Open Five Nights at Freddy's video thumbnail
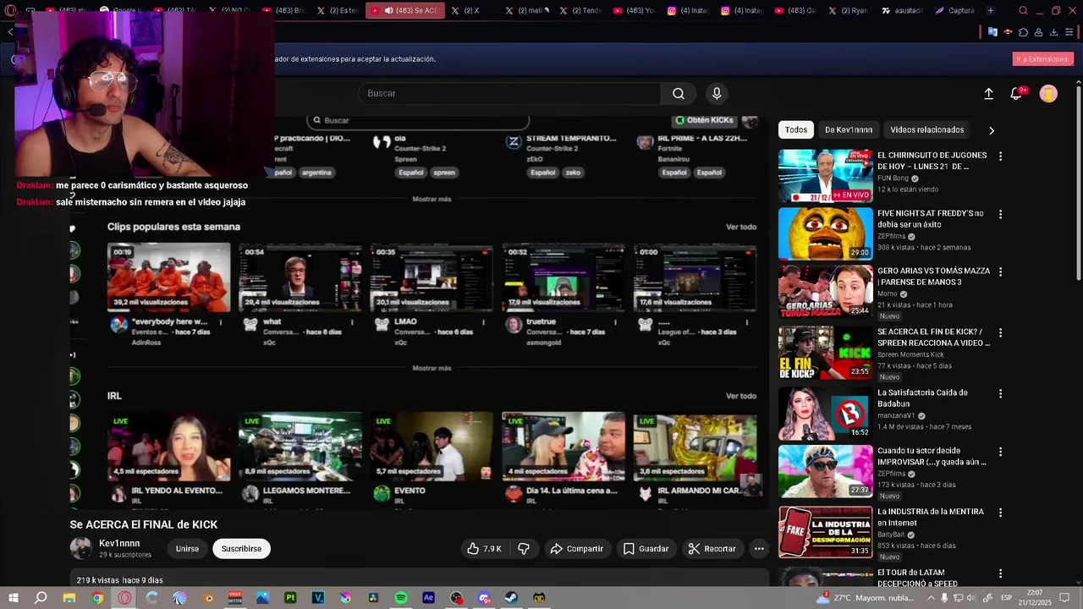 tap(825, 233)
